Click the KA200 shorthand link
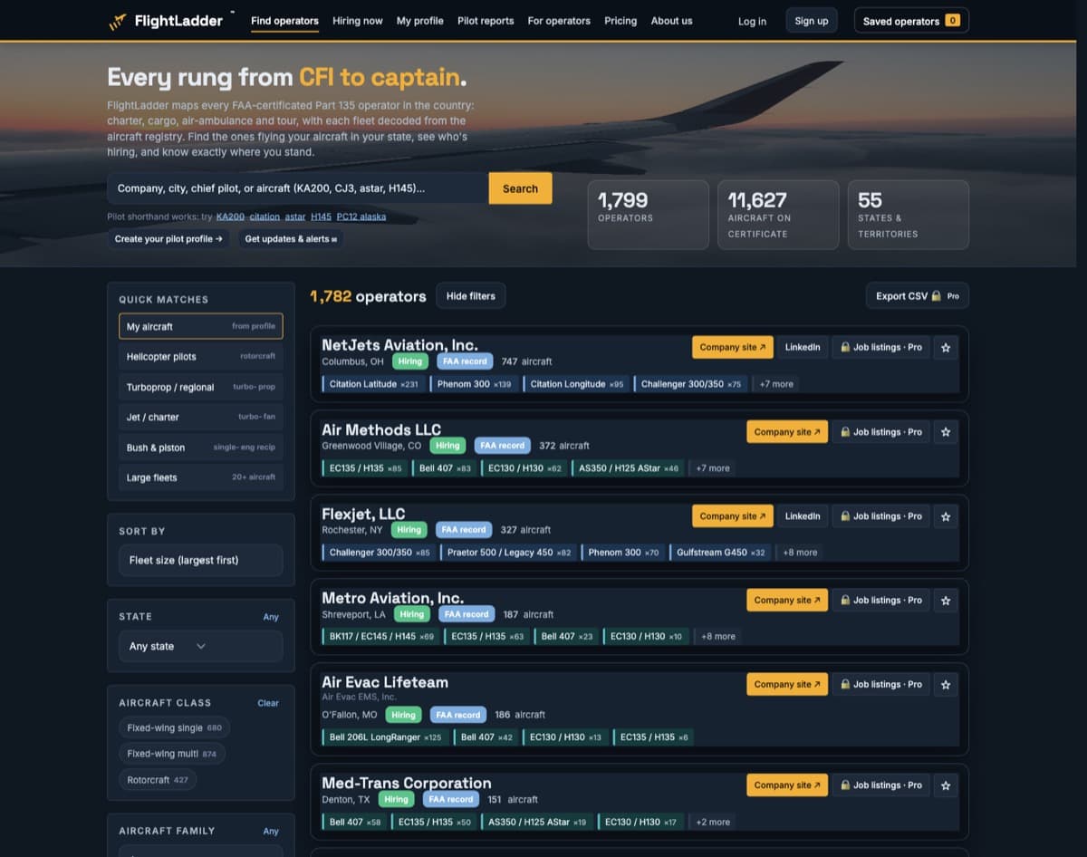 [230, 217]
